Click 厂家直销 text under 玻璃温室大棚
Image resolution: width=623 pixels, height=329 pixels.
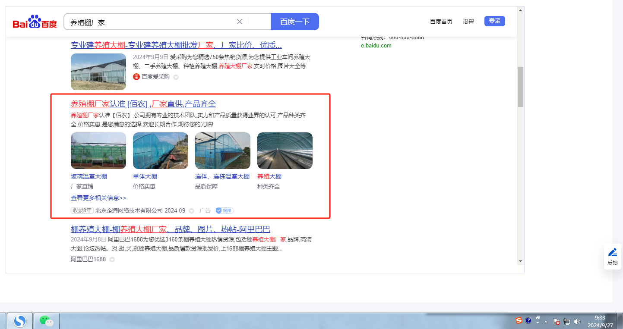pos(82,186)
